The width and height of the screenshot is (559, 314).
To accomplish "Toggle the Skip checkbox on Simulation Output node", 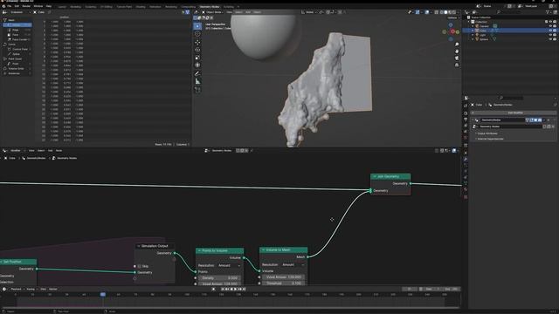I will pyautogui.click(x=140, y=266).
